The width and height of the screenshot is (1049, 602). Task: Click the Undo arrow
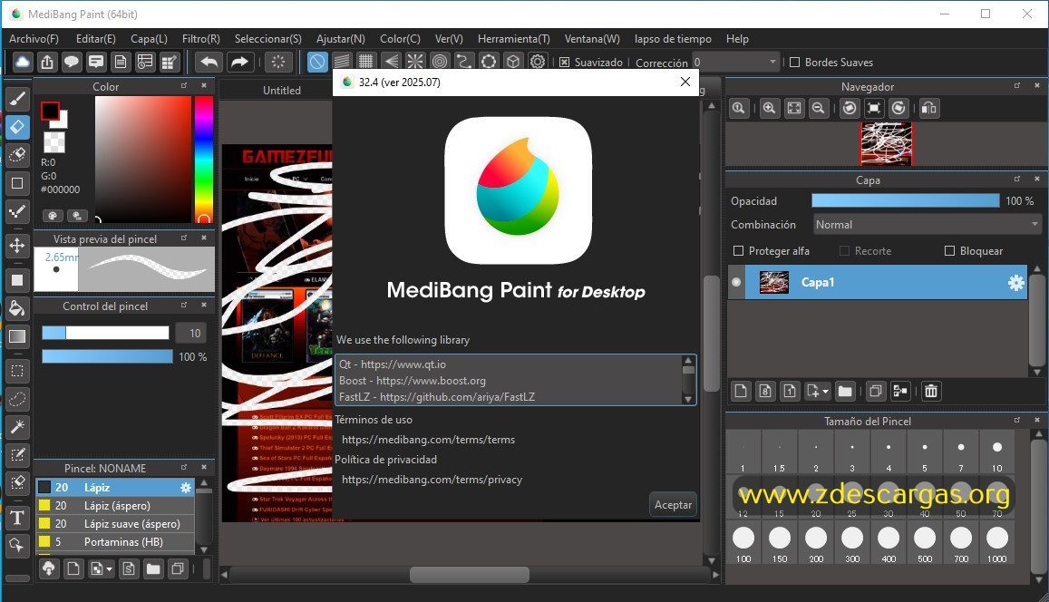[x=209, y=63]
